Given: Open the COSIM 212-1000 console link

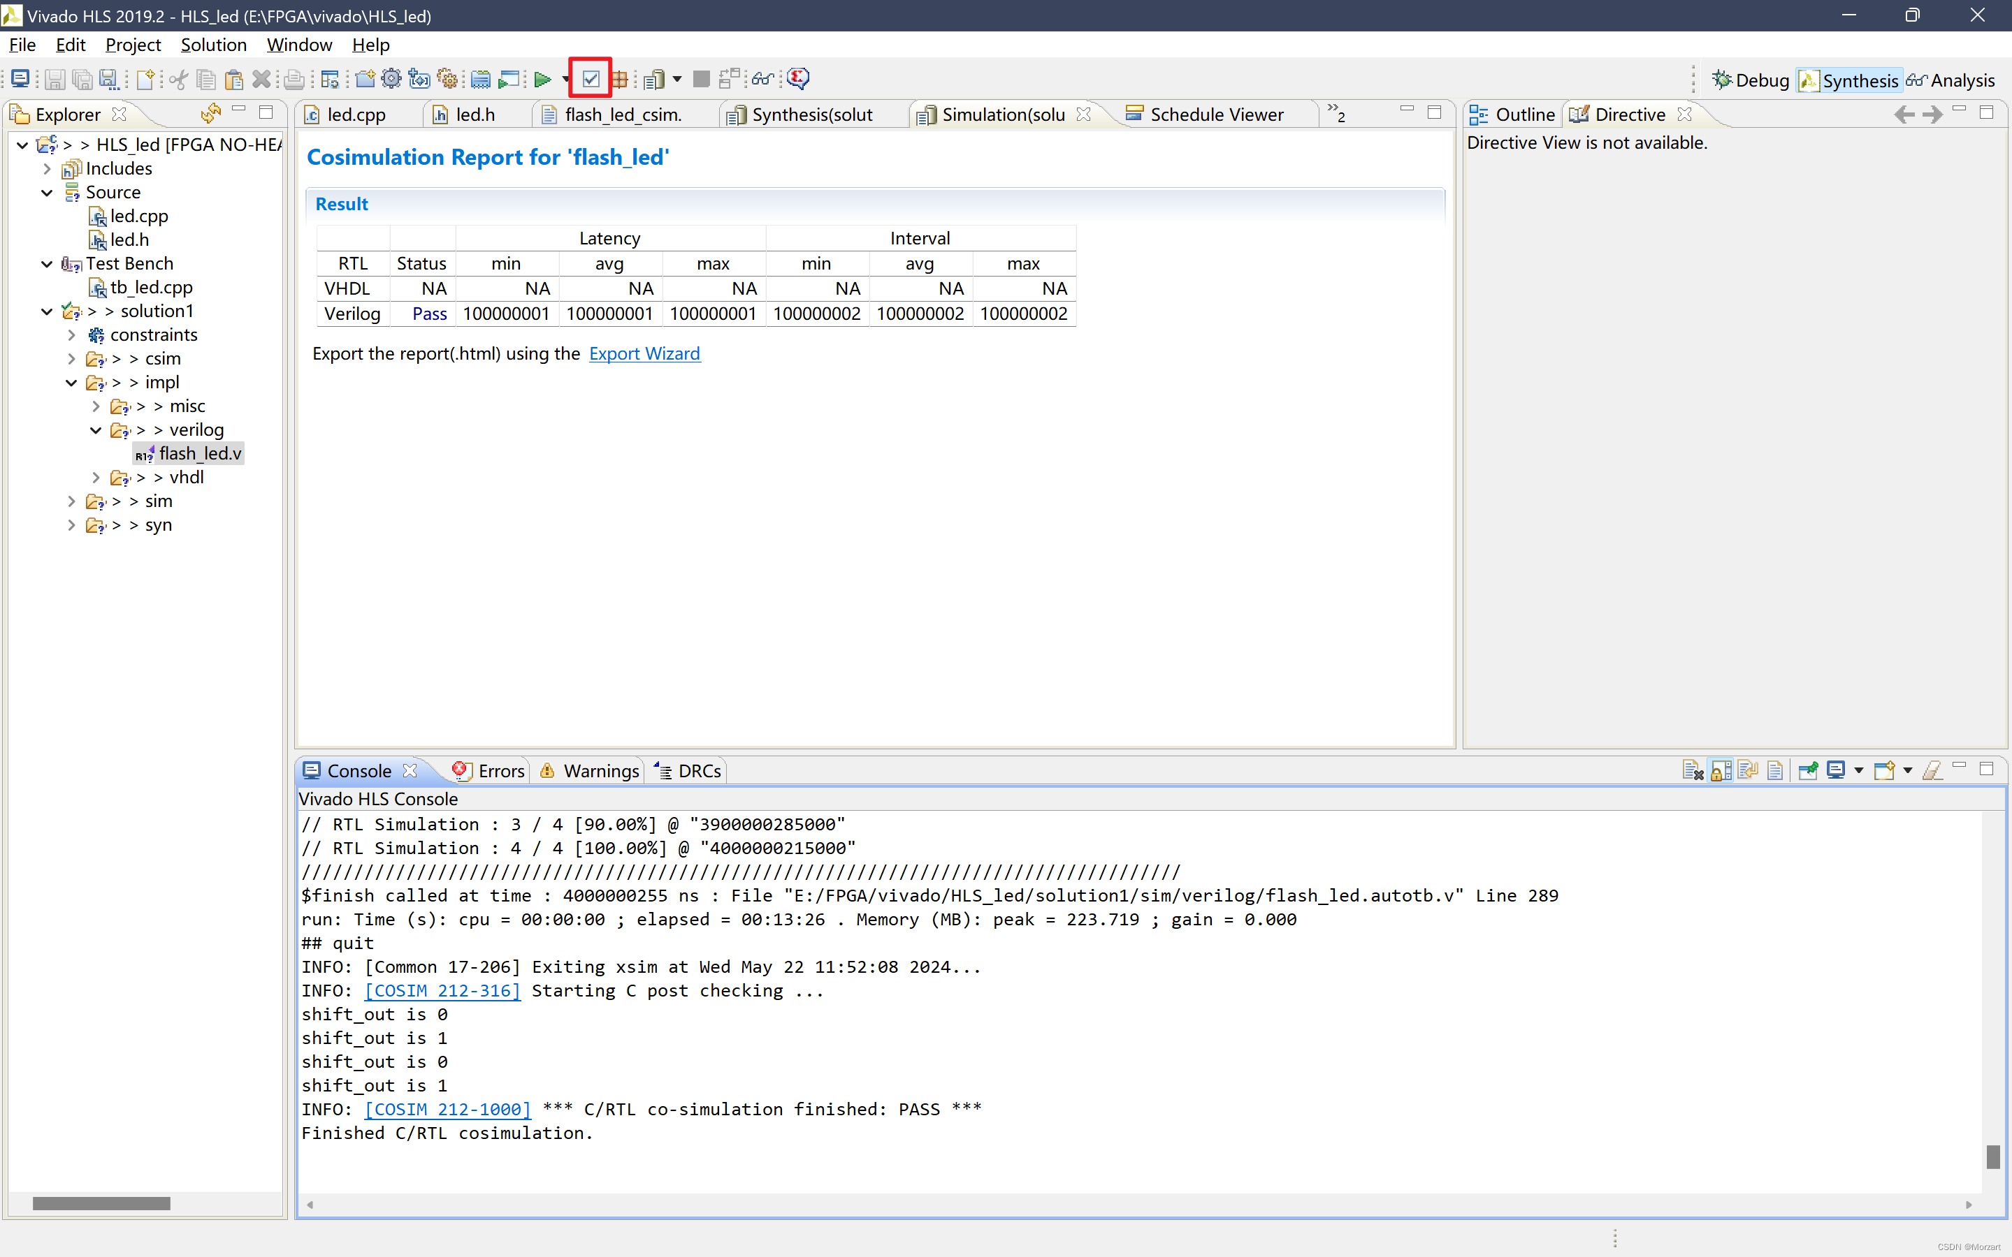Looking at the screenshot, I should tap(447, 1110).
